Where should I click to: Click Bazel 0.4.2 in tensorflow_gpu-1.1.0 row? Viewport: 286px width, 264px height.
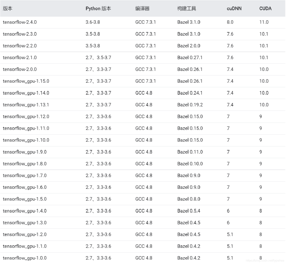click(189, 246)
